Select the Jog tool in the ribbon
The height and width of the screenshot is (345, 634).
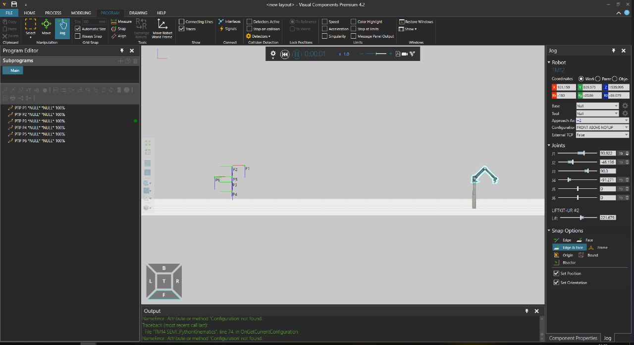pos(62,27)
